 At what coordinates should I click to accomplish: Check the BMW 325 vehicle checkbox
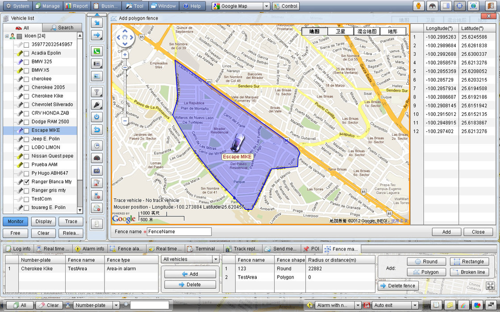(x=27, y=62)
